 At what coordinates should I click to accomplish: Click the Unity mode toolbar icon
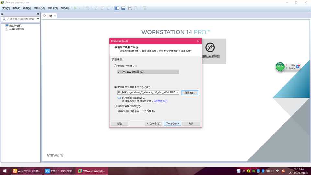(x=136, y=8)
